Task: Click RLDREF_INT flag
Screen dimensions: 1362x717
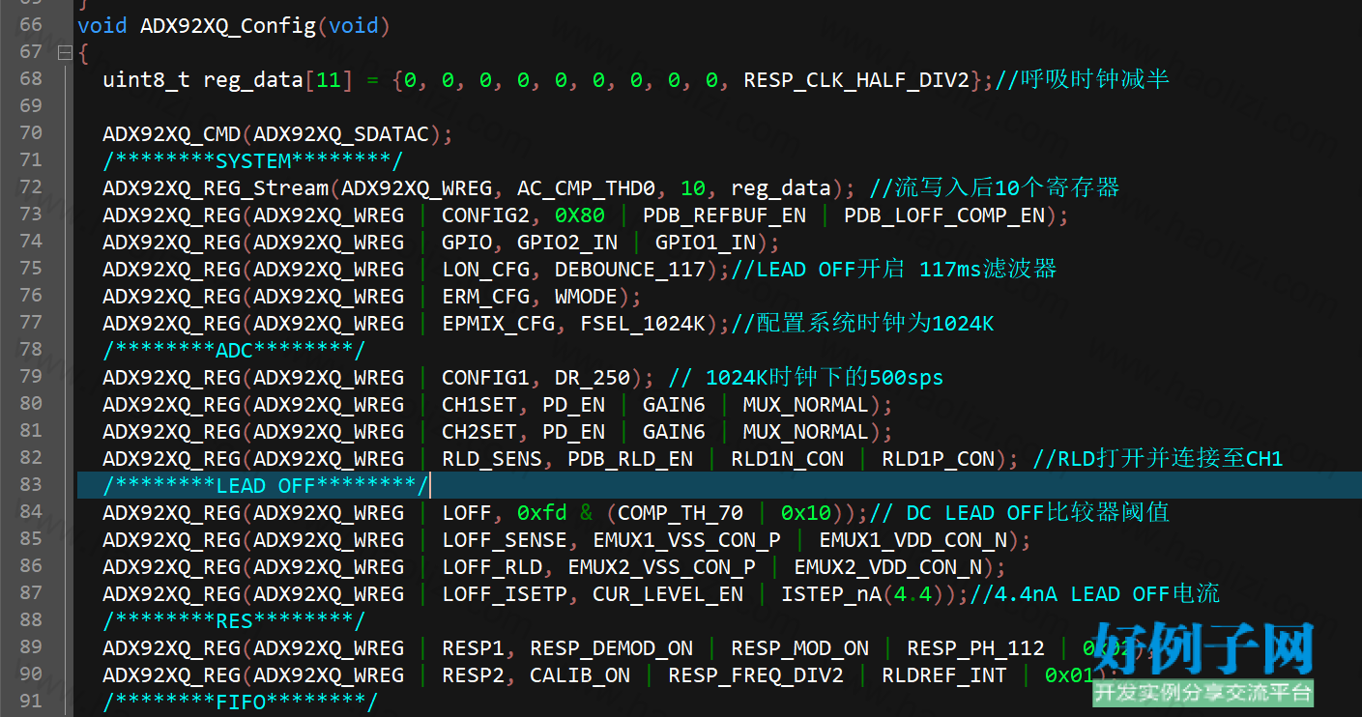Action: pyautogui.click(x=944, y=674)
